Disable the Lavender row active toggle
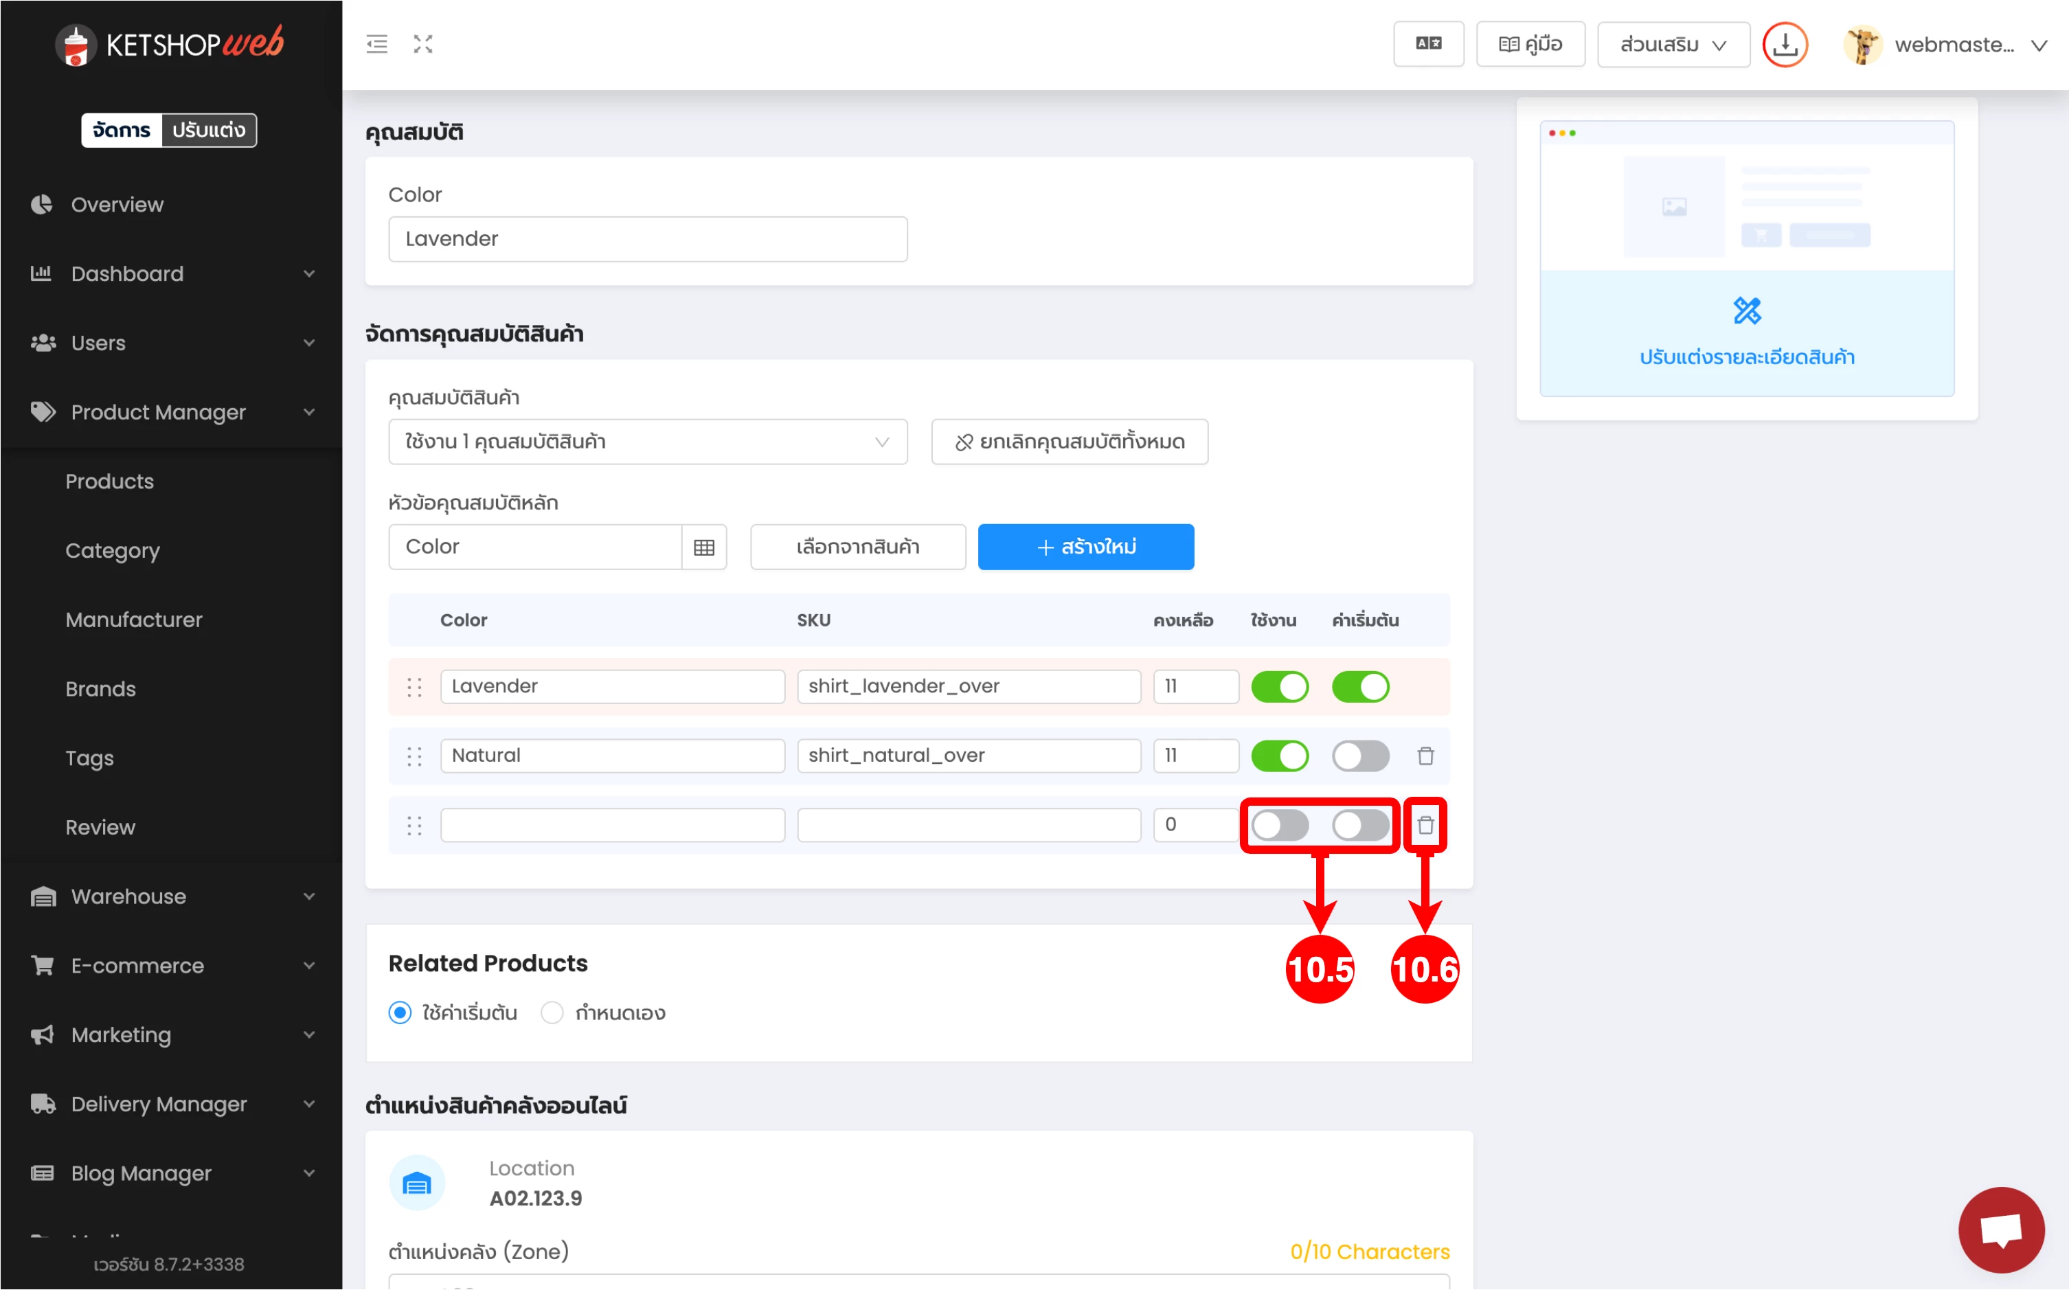Image resolution: width=2069 pixels, height=1290 pixels. click(x=1279, y=687)
